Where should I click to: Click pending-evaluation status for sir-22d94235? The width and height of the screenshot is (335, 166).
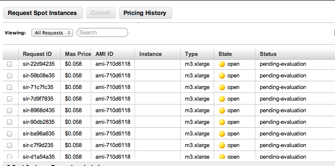click(283, 64)
